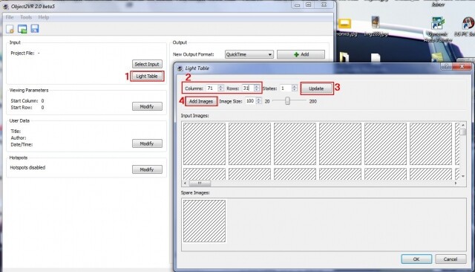Click the green plus Add button

coord(301,54)
